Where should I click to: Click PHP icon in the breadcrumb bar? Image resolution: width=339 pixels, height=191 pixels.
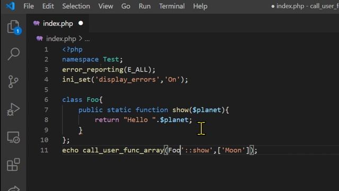(x=40, y=39)
